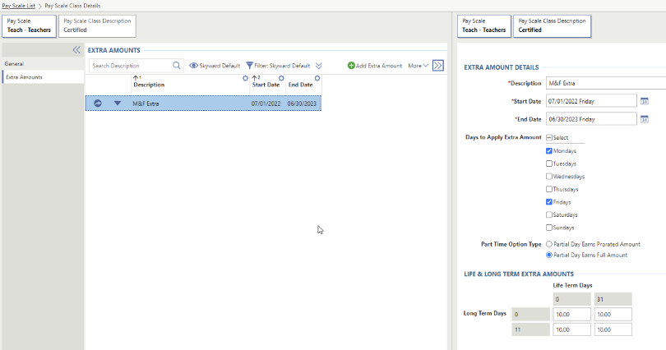Uncheck the Fridays checkbox
Image resolution: width=666 pixels, height=350 pixels.
coord(549,202)
